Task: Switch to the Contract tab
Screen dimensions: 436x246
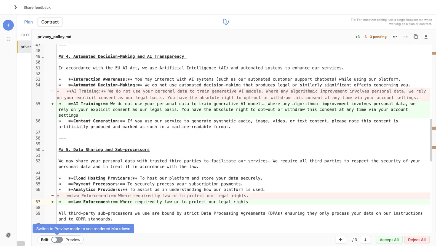Action: (50, 22)
